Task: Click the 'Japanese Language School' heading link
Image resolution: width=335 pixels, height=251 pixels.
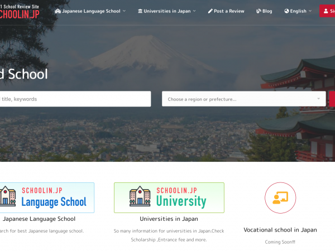Action: (39, 219)
